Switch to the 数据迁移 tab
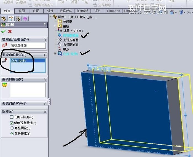Viewport: 193px width, 157px height. tap(66, 11)
